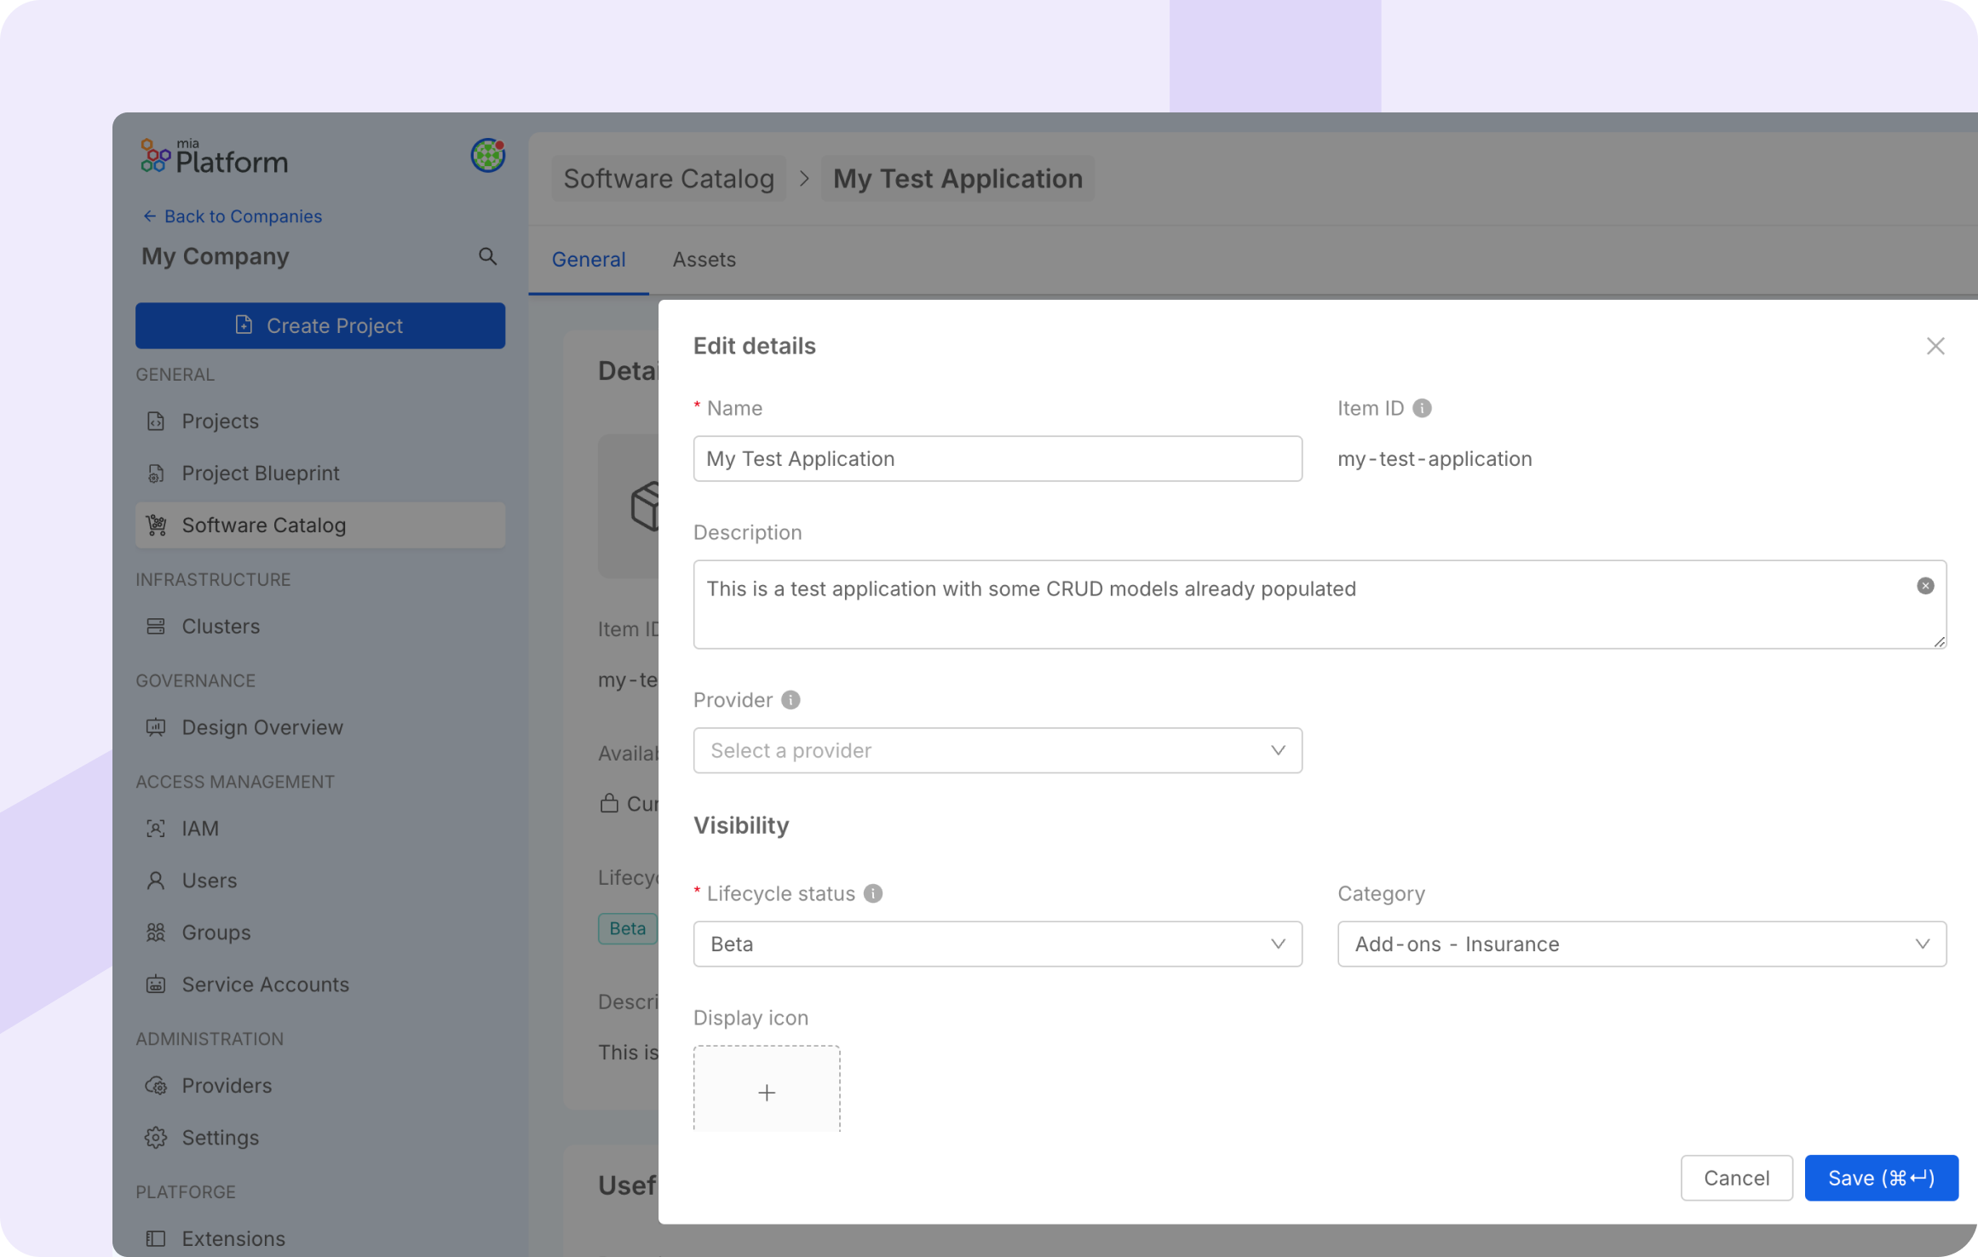Click the Clusters infrastructure icon
This screenshot has width=1978, height=1257.
coord(157,626)
